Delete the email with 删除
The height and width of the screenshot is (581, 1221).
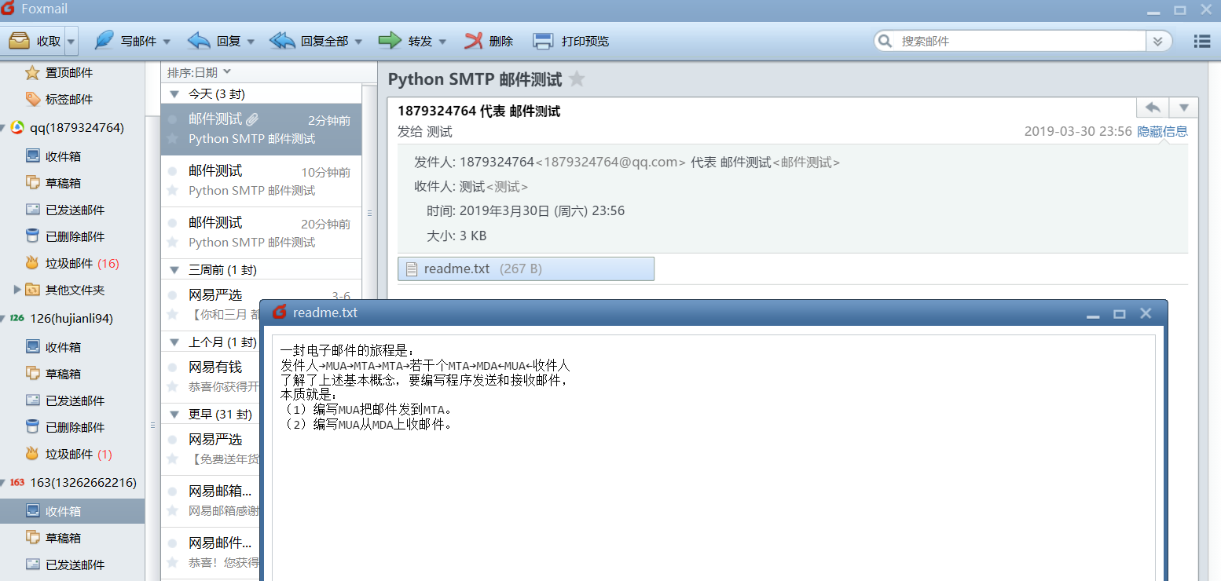click(x=488, y=41)
